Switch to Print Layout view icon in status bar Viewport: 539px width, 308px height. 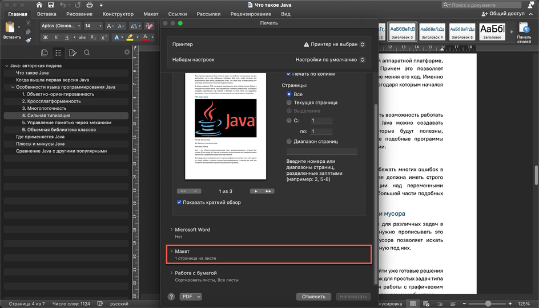tap(412, 303)
